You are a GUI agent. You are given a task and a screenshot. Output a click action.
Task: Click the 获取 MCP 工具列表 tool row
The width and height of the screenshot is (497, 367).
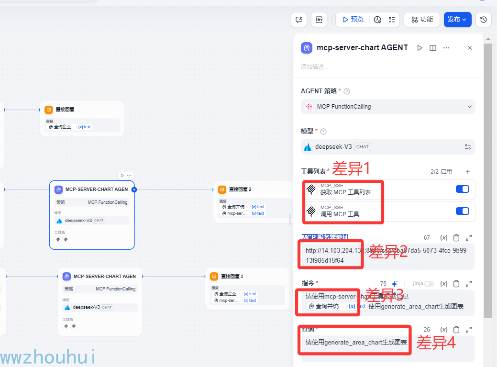(x=388, y=189)
